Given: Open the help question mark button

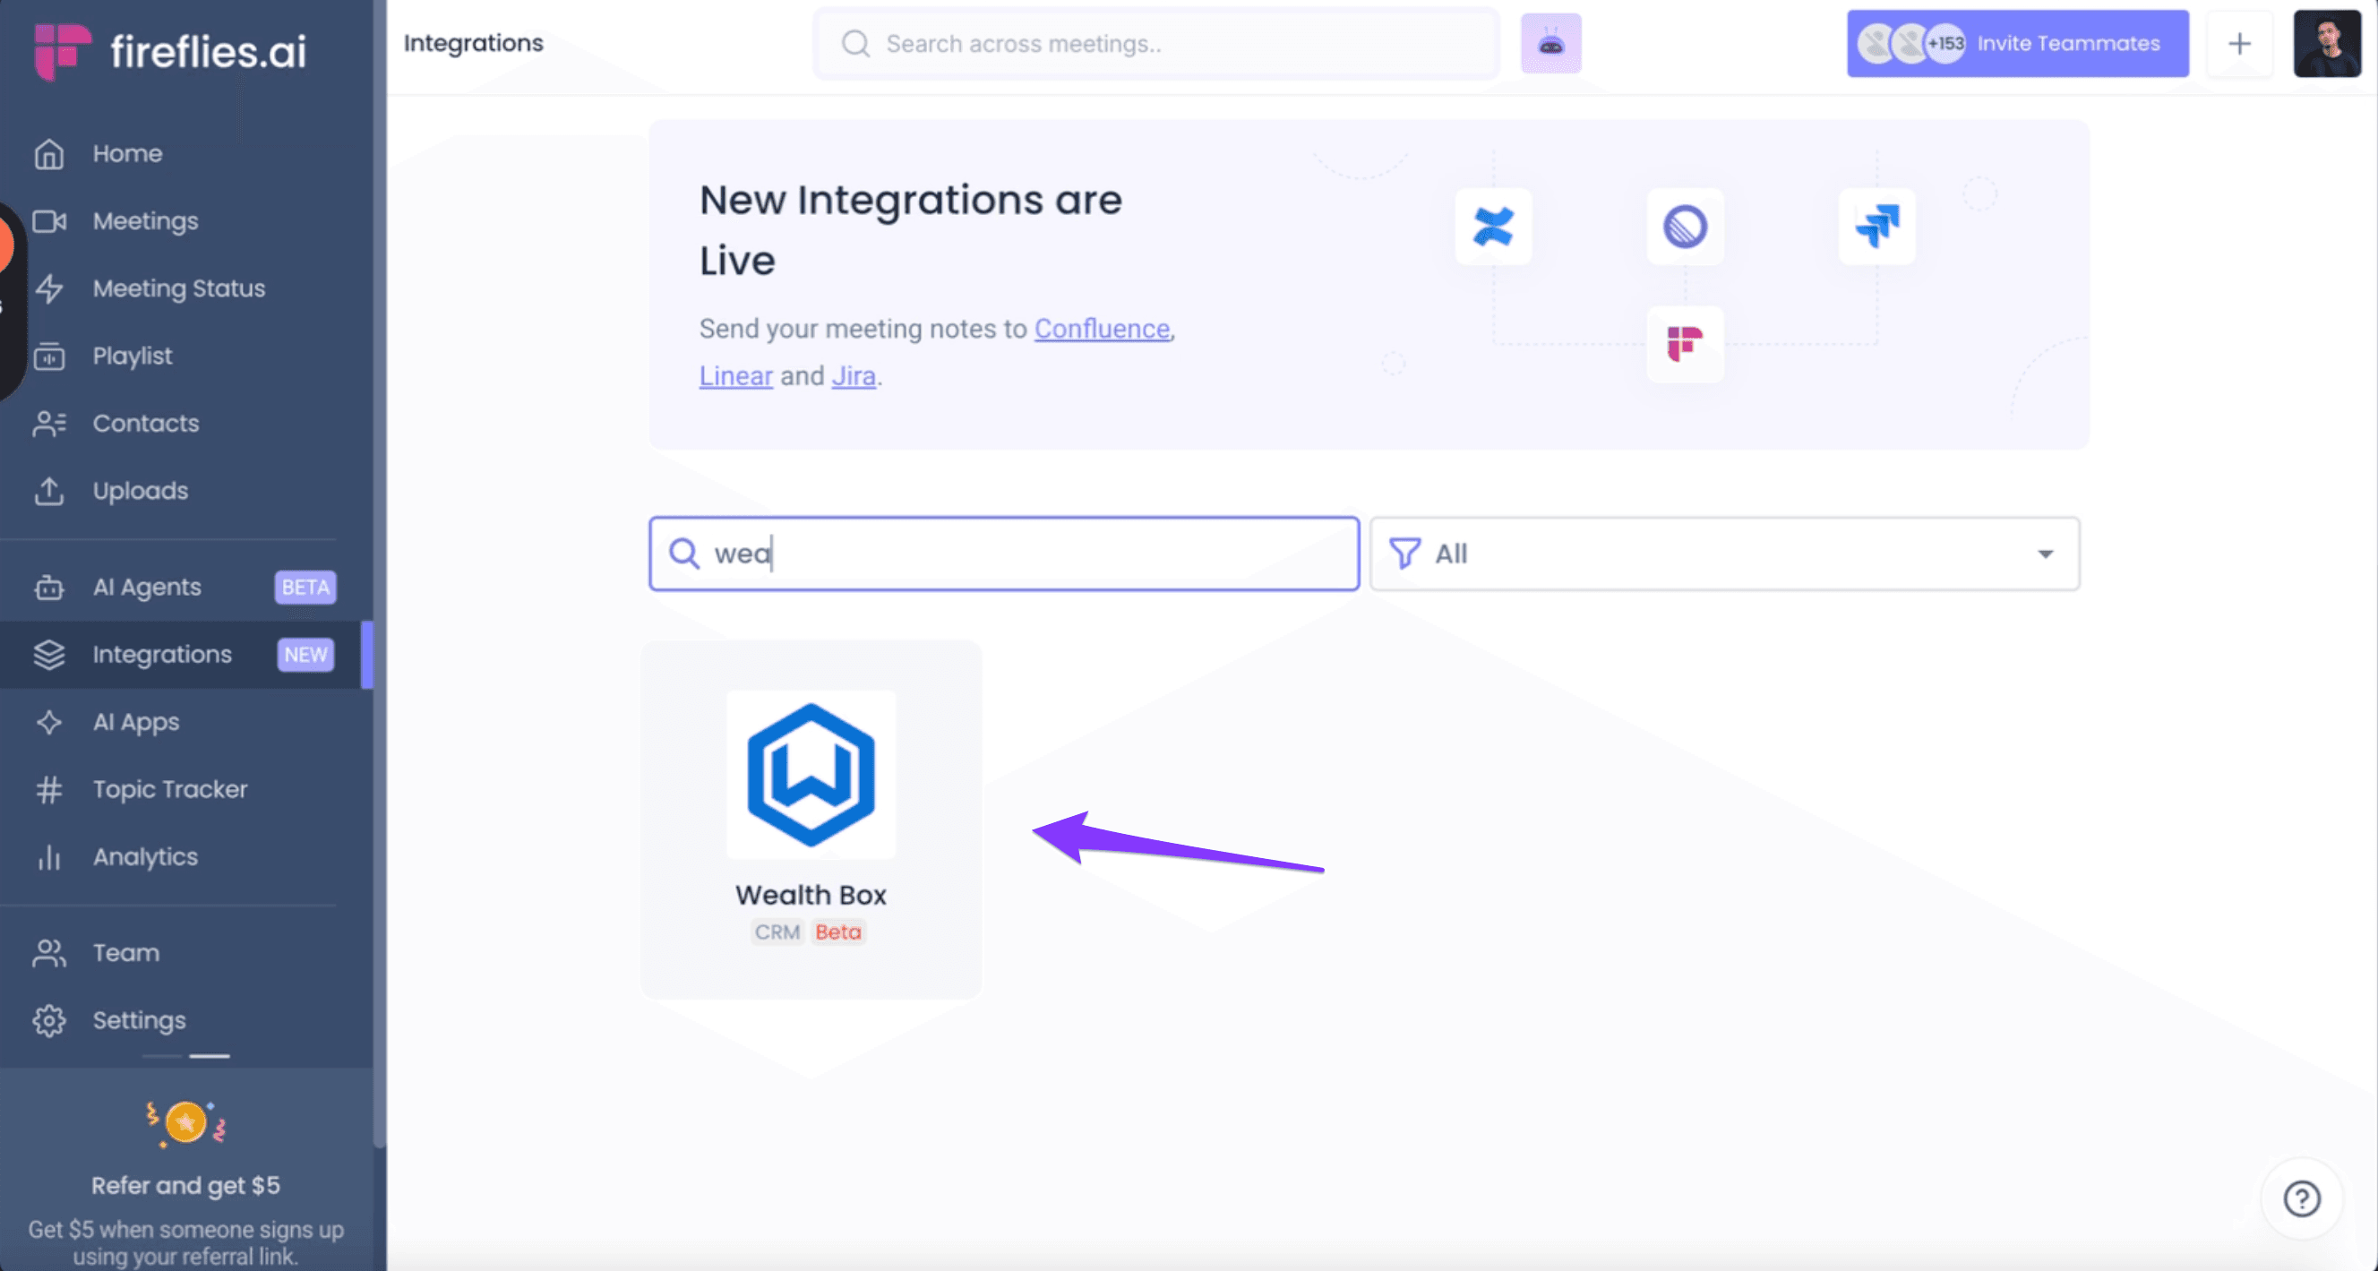Looking at the screenshot, I should click(x=2301, y=1198).
